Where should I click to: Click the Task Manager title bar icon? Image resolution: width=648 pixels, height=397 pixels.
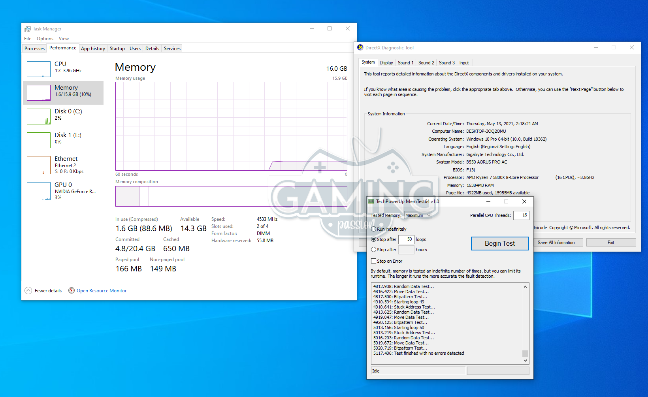tap(28, 29)
